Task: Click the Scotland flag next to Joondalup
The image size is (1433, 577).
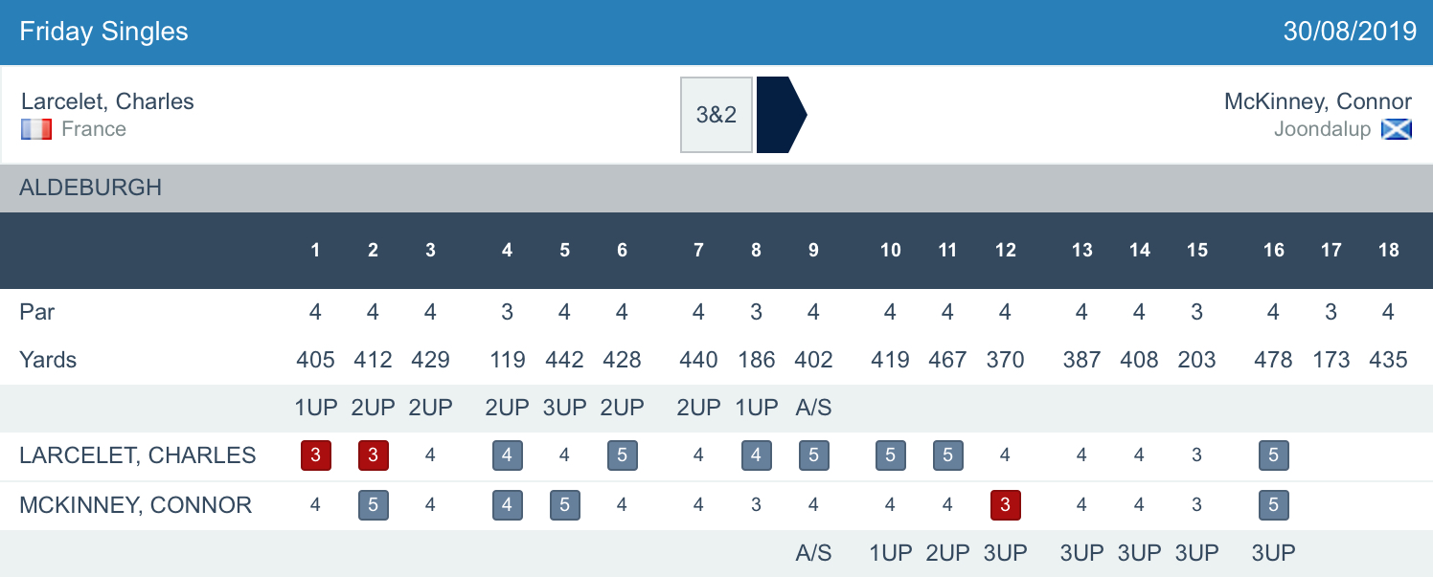Action: (x=1396, y=129)
